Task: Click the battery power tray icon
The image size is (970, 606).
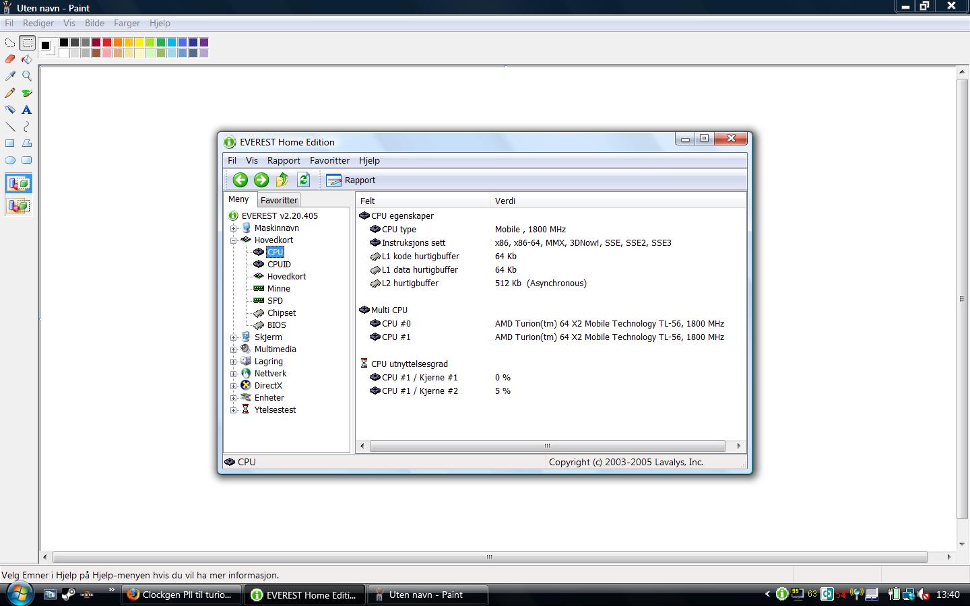Action: pos(894,594)
